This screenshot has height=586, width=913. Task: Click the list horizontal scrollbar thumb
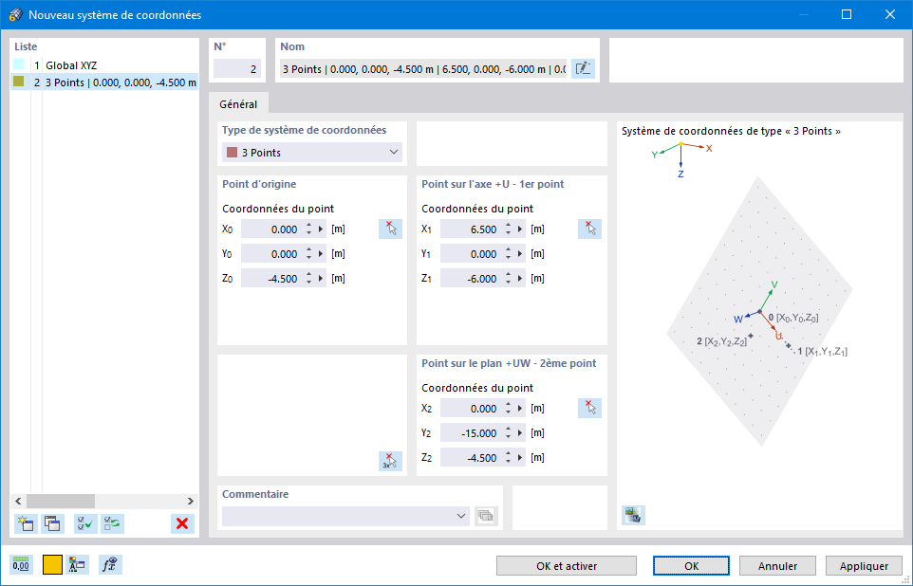pos(61,501)
